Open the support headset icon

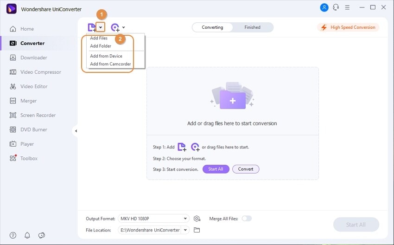336,7
